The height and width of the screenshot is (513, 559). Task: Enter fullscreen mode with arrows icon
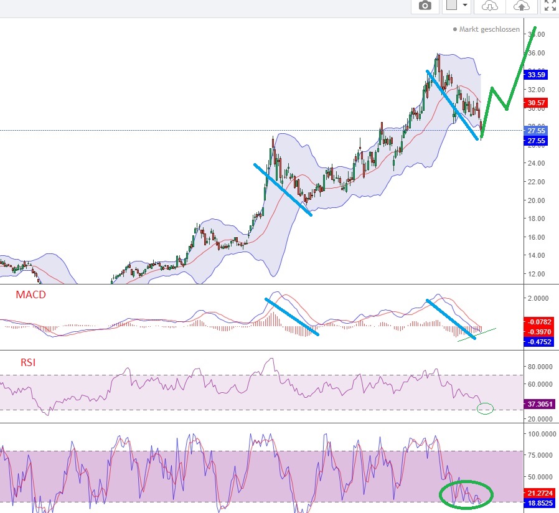[550, 6]
